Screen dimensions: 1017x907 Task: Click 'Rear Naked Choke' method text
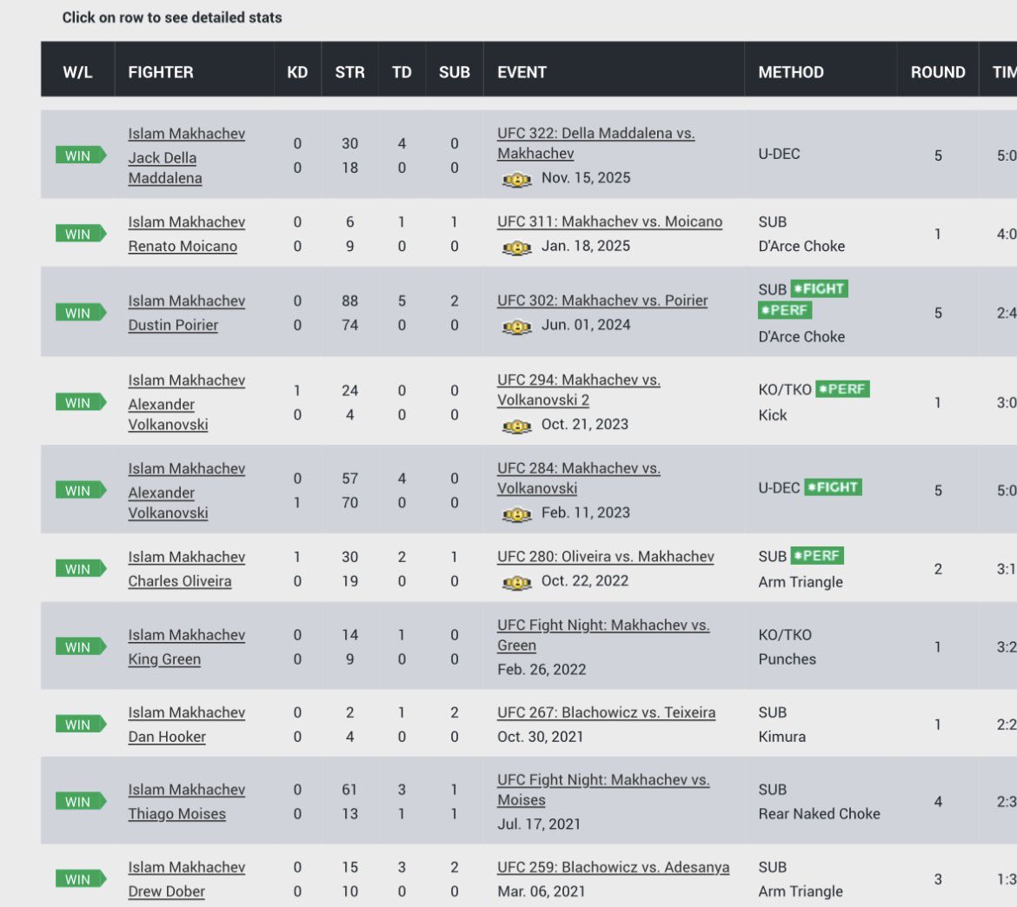[819, 814]
